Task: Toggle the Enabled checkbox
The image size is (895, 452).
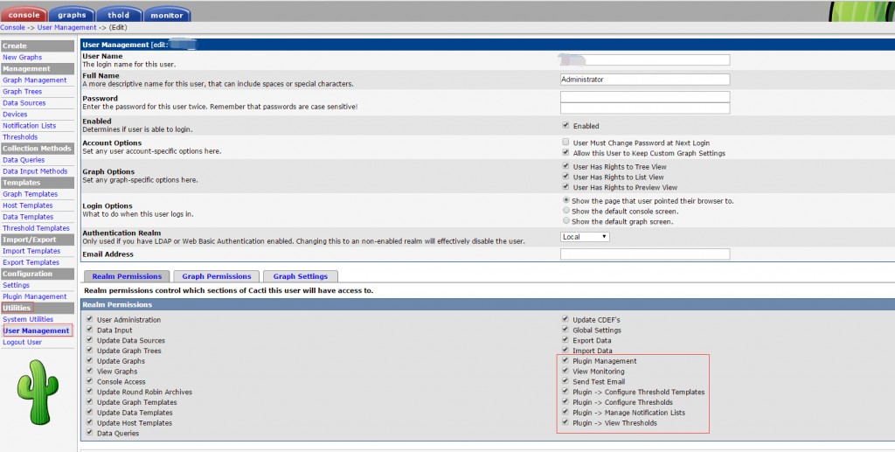Action: point(565,125)
